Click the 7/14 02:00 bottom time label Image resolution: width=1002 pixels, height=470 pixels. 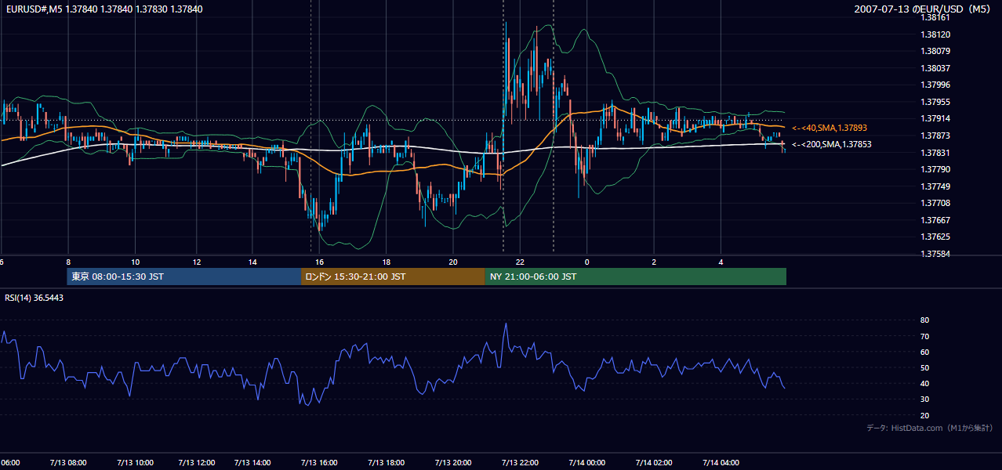[654, 463]
